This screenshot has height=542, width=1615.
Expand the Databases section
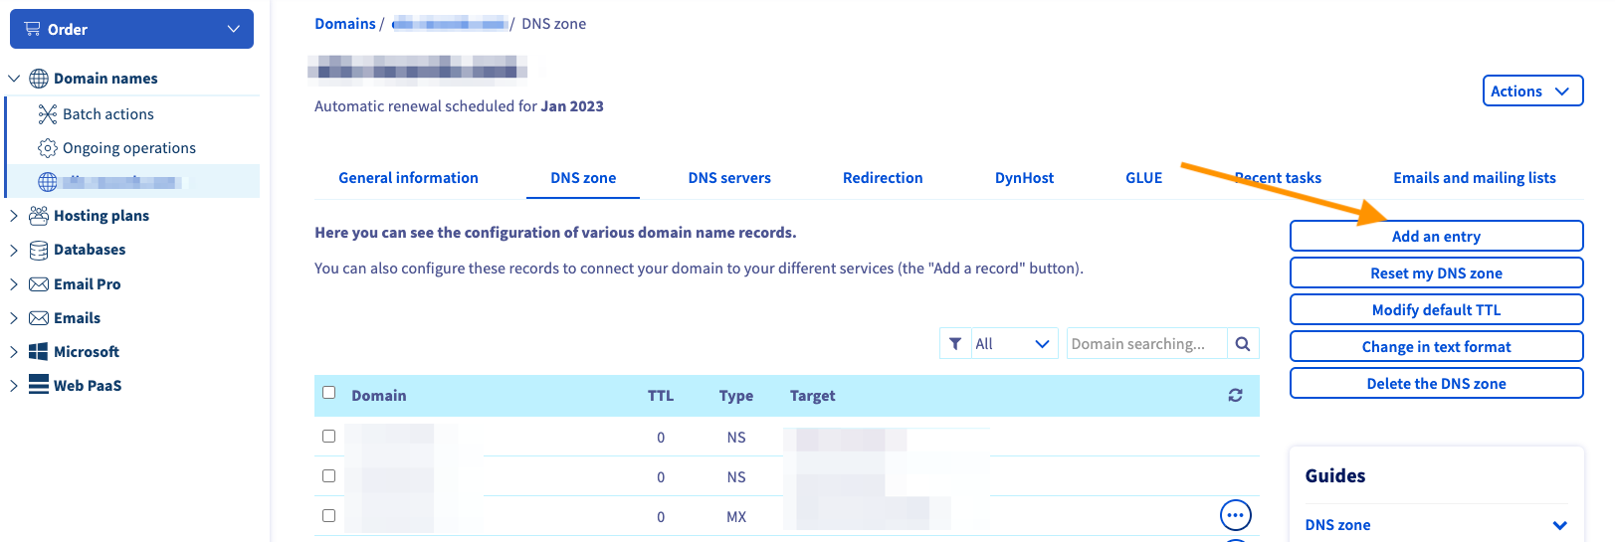point(14,250)
